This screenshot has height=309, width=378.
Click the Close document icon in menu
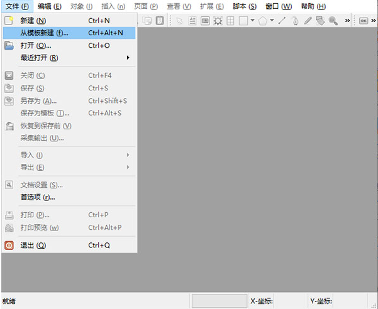coord(9,75)
